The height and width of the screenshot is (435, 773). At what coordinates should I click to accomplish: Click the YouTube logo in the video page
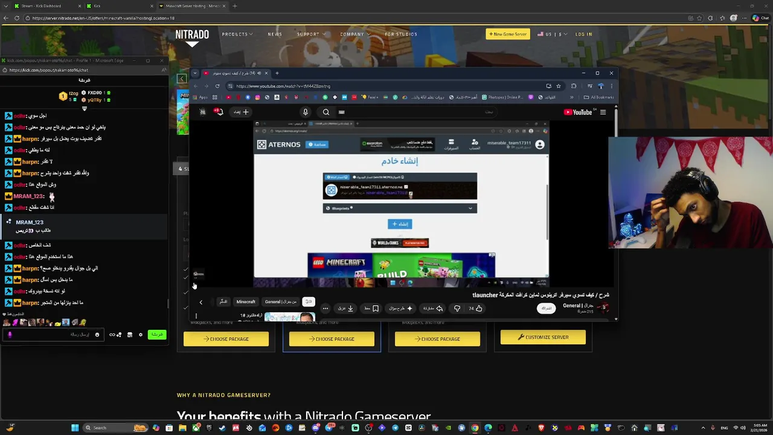click(x=577, y=112)
